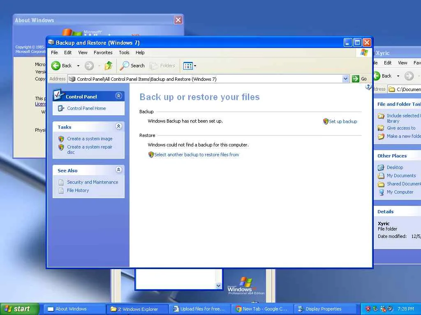Open Desktop under Other Places
This screenshot has height=315, width=421.
pyautogui.click(x=395, y=167)
